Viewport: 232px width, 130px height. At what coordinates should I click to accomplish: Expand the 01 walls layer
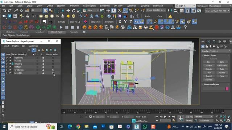7,61
